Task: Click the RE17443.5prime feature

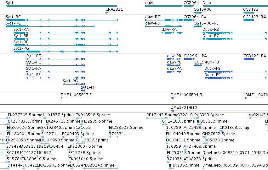Action: (x=157, y=118)
